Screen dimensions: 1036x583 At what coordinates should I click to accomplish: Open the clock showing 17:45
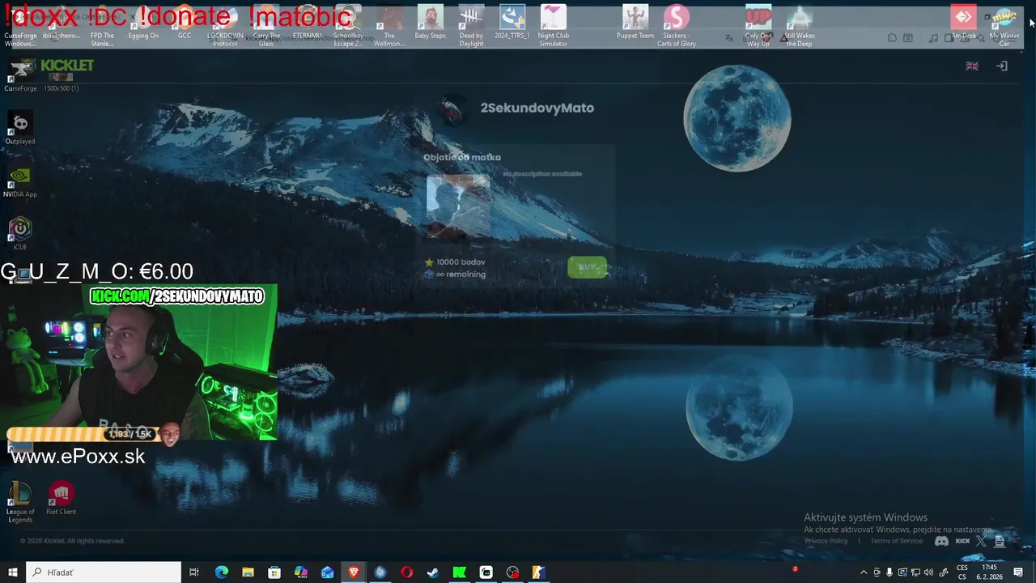point(988,572)
